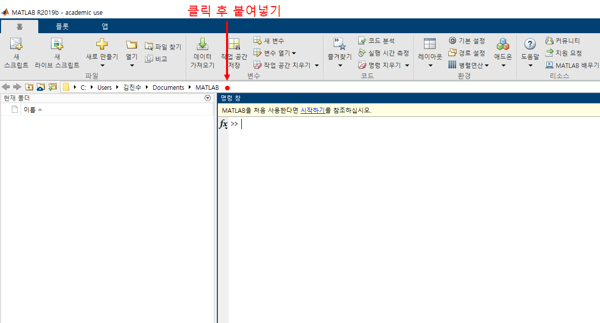Expand the 명령 지우기 dropdown arrow
This screenshot has width=600, height=323.
point(407,65)
